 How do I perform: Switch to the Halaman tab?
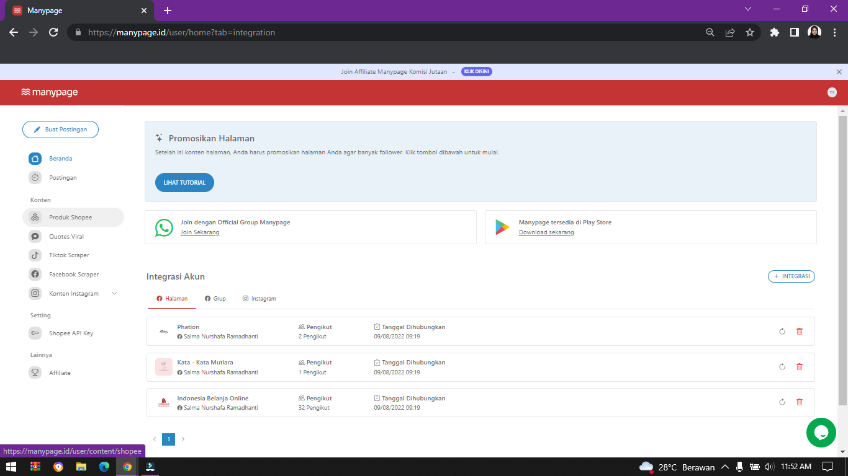point(172,299)
